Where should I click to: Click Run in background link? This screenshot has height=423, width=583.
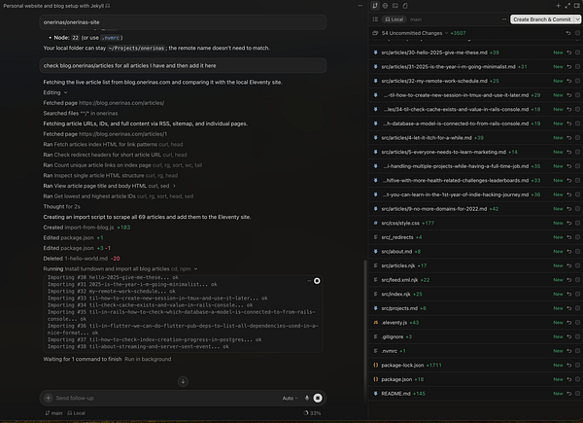point(148,359)
